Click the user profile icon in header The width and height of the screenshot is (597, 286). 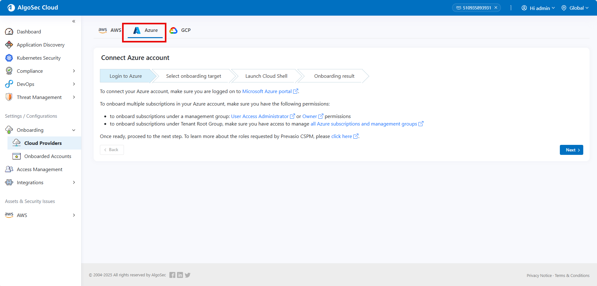click(x=524, y=8)
